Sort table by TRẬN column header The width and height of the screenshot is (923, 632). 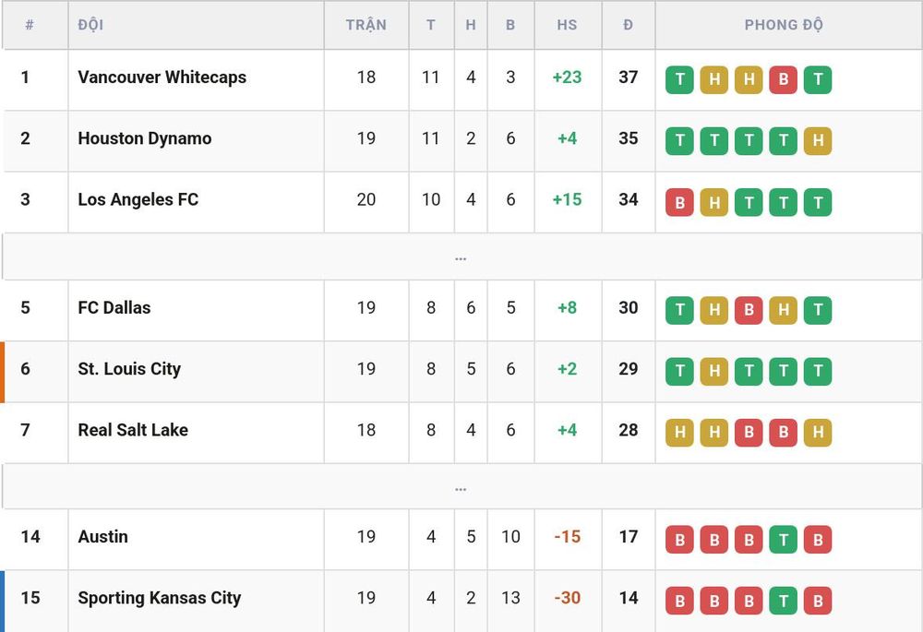pyautogui.click(x=366, y=25)
